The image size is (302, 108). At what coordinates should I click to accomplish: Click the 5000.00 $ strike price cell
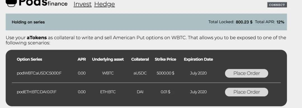click(x=166, y=73)
